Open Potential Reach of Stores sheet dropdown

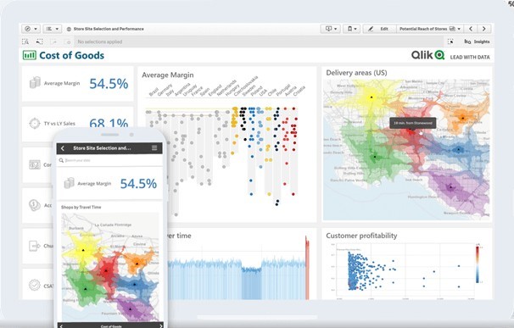click(x=430, y=29)
